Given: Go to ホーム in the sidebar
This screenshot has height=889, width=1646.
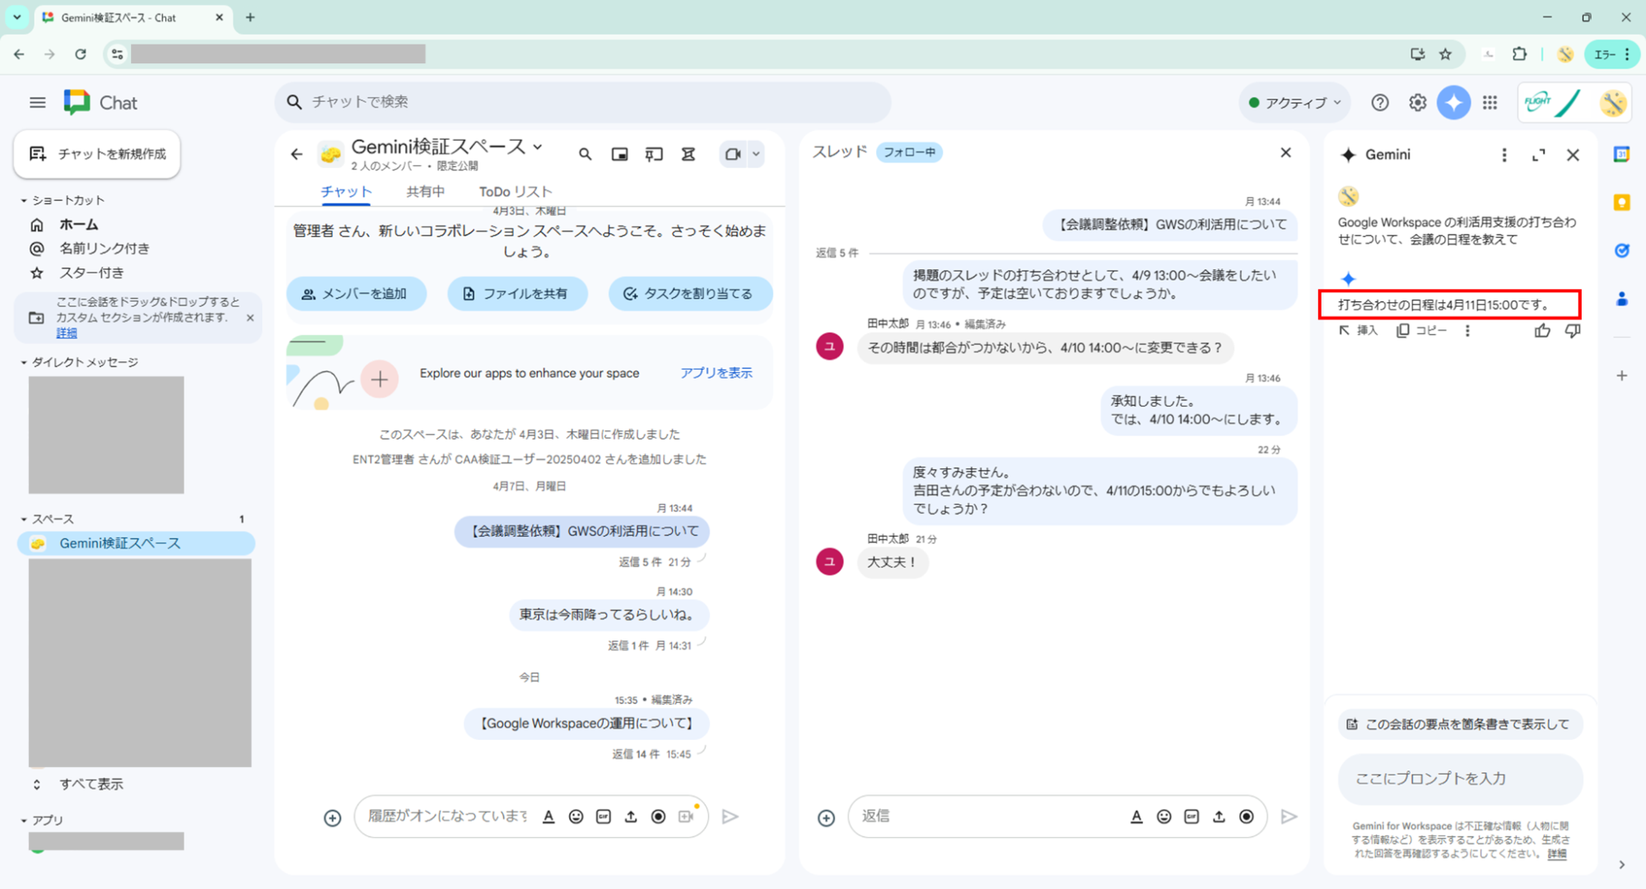Looking at the screenshot, I should point(78,225).
